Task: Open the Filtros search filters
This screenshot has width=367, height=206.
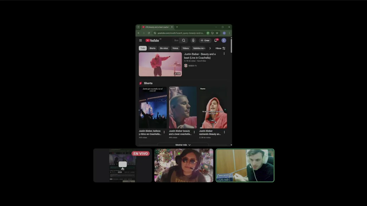Action: 220,48
